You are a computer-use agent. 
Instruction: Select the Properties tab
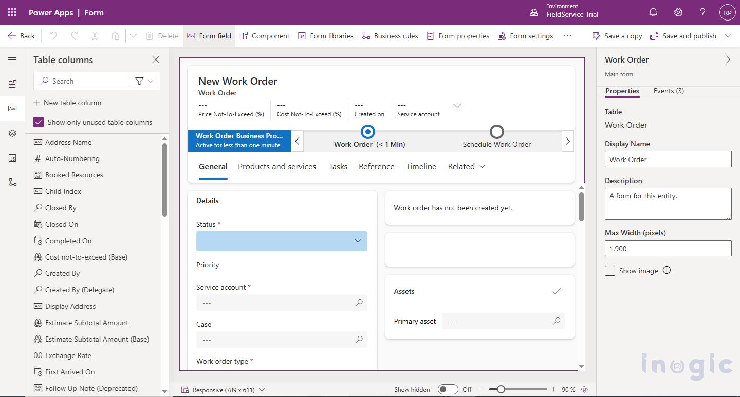tap(622, 91)
